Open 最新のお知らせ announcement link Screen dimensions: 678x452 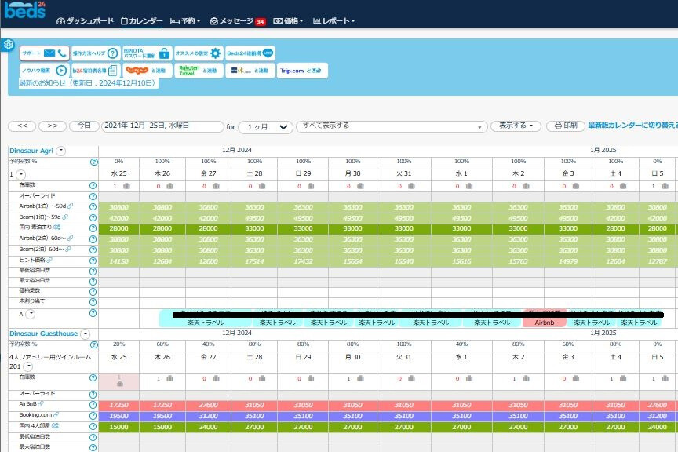coord(88,83)
